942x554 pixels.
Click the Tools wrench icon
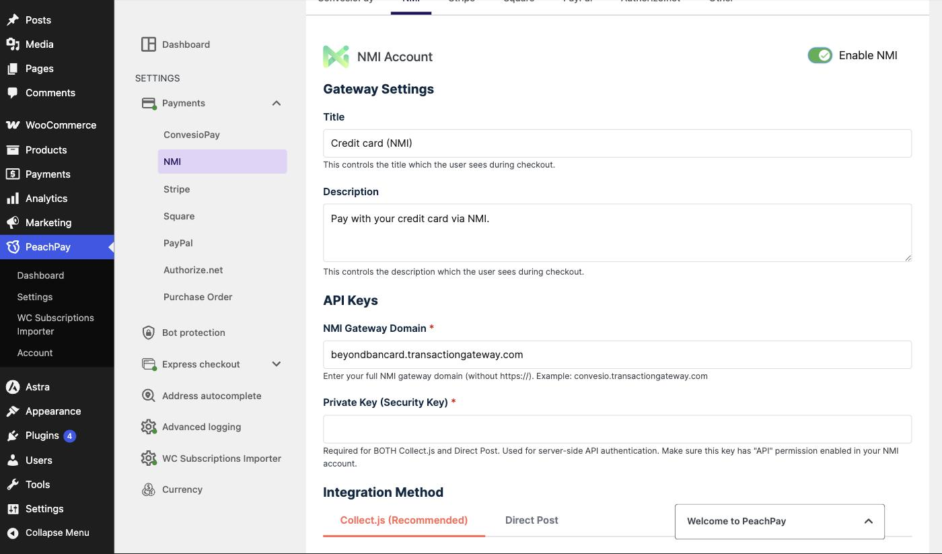(13, 485)
